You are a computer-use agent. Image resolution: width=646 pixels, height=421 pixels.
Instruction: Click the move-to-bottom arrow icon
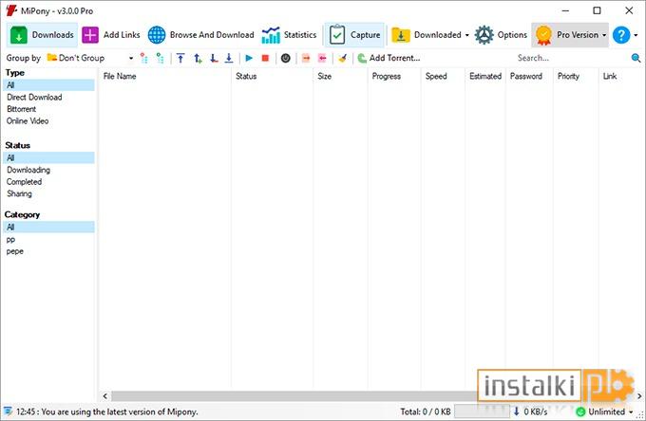[229, 59]
